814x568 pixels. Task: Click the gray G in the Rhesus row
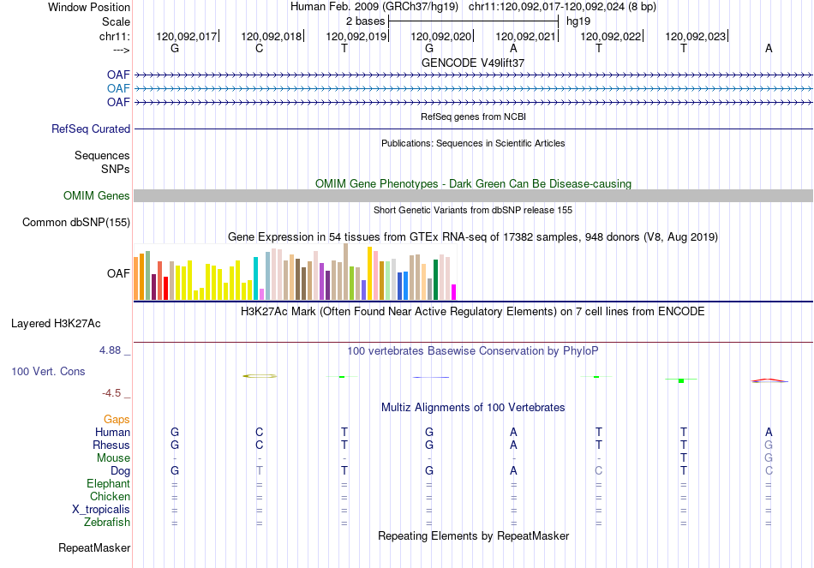[x=769, y=445]
